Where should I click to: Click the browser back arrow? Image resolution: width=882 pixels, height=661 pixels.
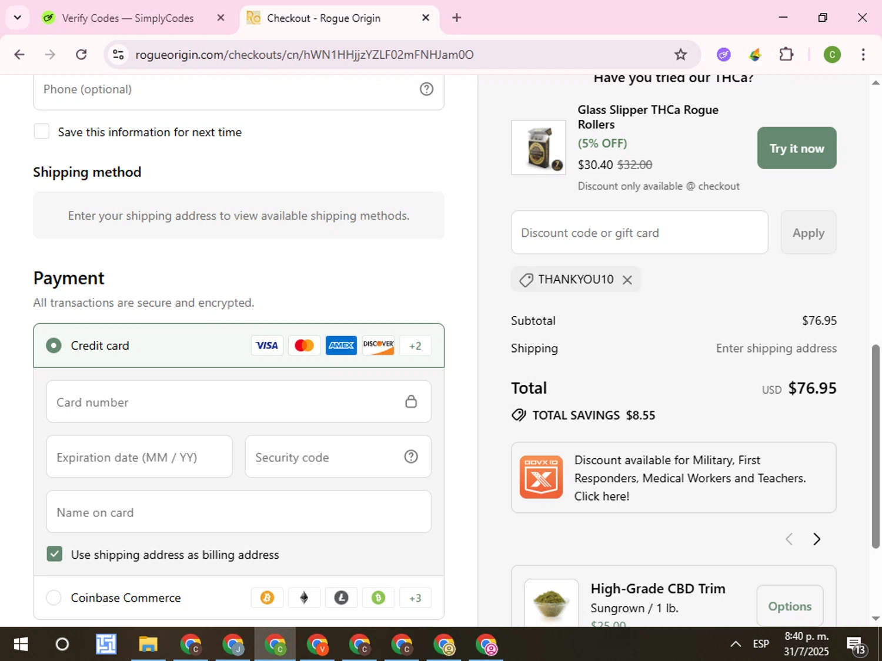click(x=19, y=55)
